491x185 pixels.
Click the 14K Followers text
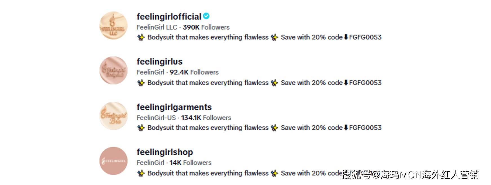pos(190,163)
